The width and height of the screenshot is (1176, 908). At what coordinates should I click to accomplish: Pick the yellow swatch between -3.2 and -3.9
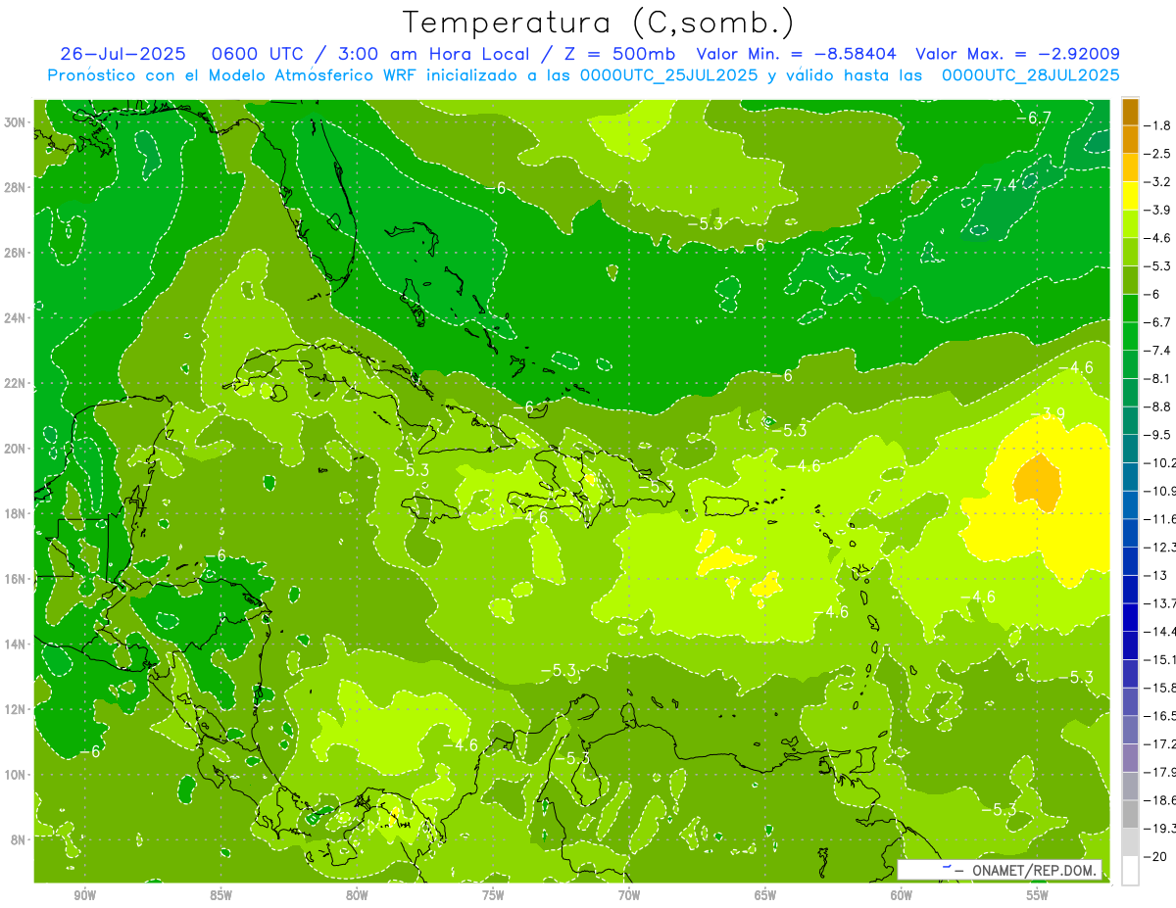click(1130, 196)
